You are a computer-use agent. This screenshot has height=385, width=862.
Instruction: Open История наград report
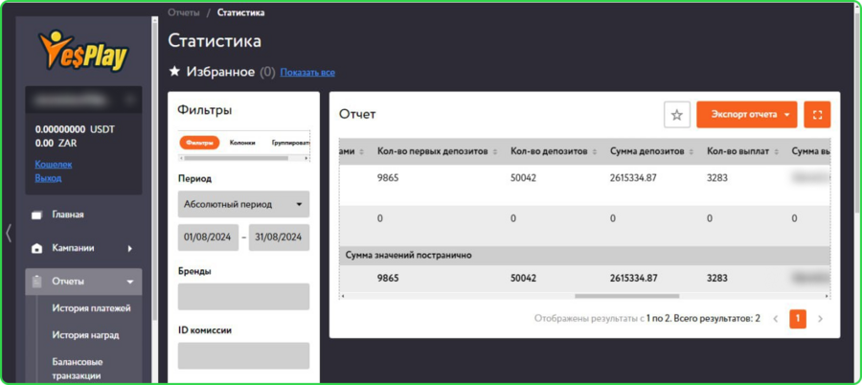85,334
